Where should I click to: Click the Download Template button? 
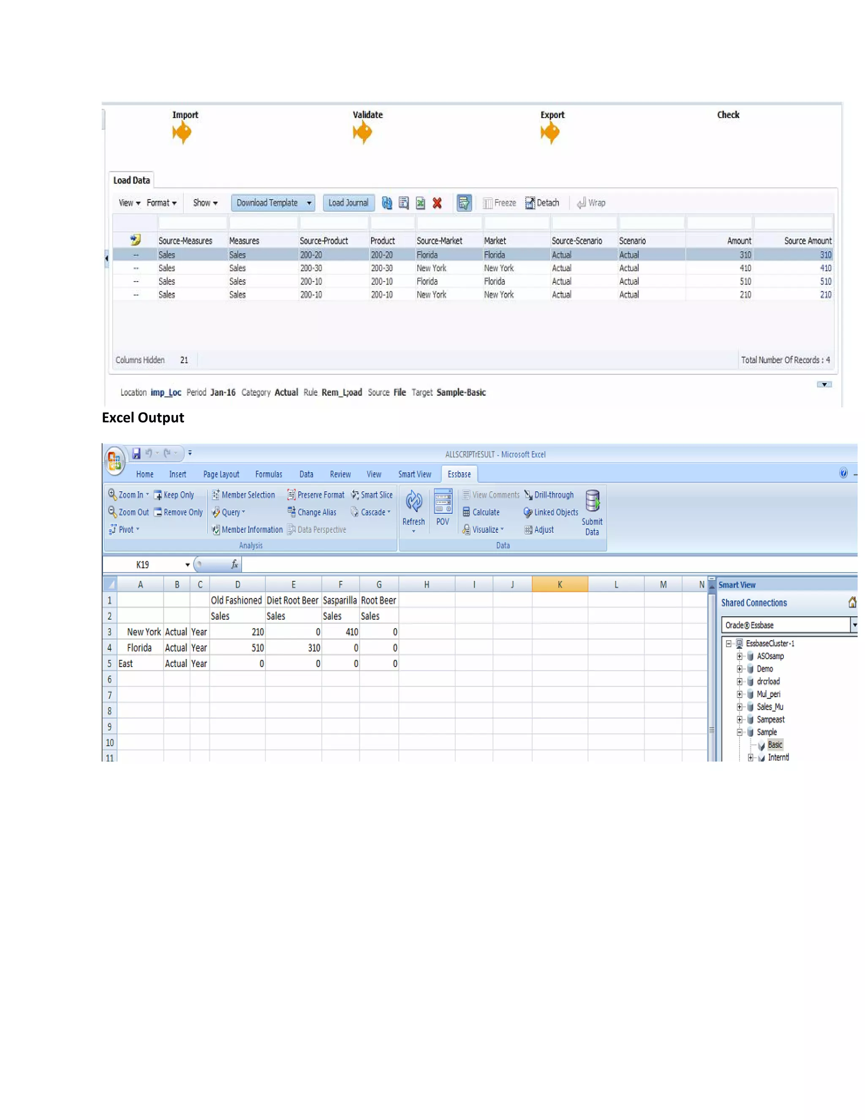click(x=267, y=203)
